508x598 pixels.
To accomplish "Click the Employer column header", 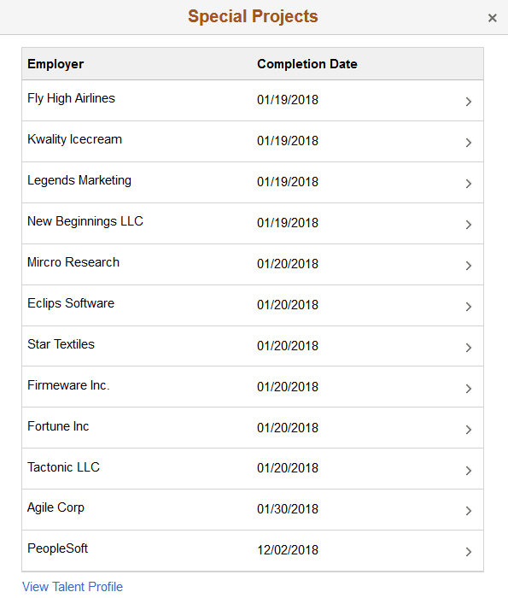I will point(55,64).
